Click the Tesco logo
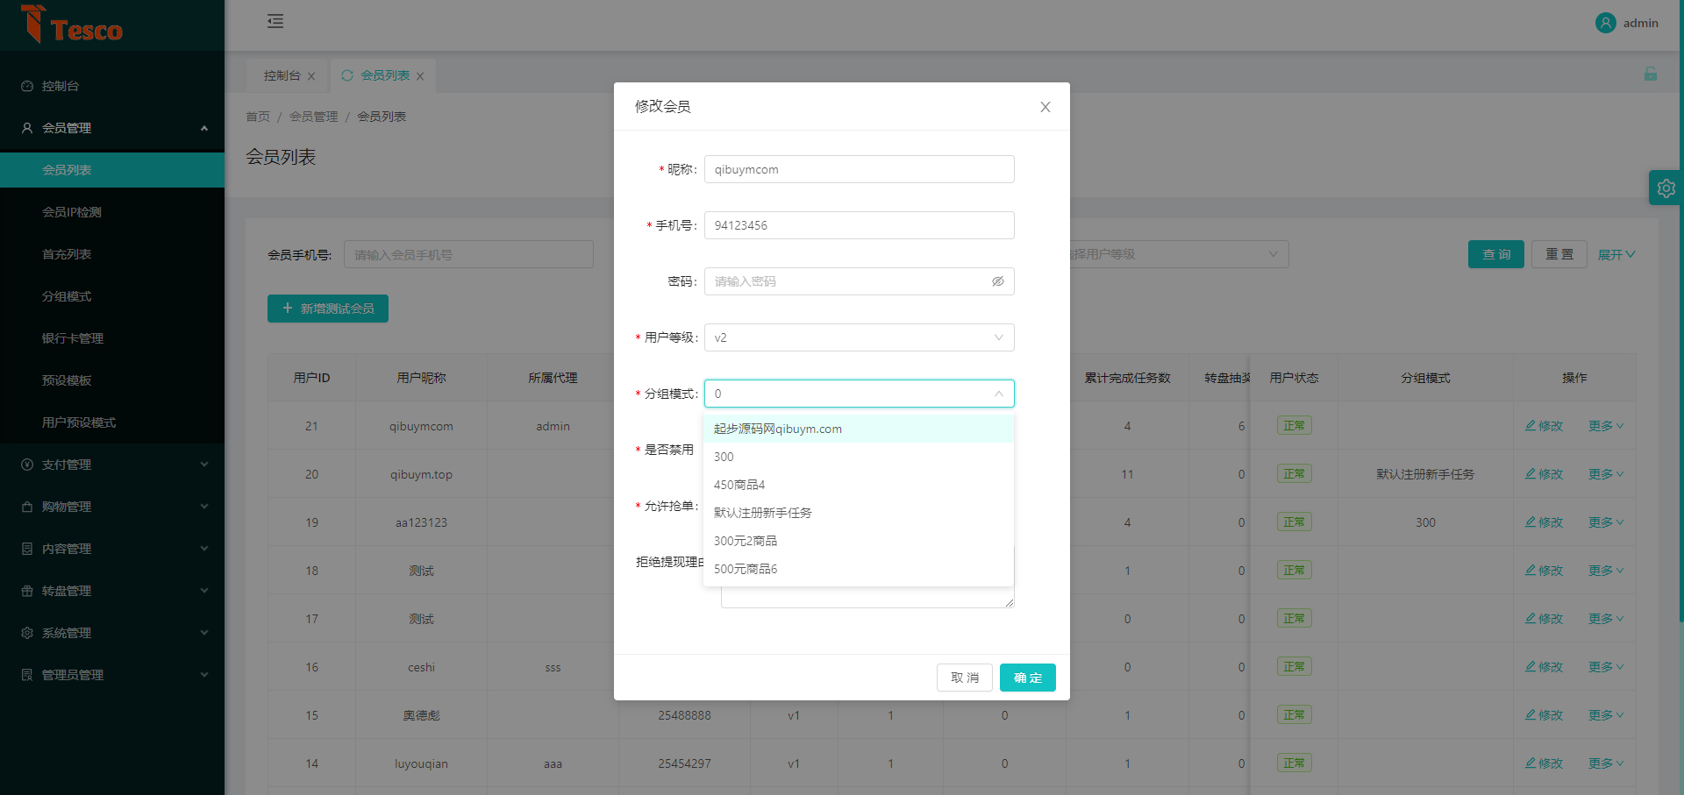Viewport: 1684px width, 795px height. tap(72, 25)
